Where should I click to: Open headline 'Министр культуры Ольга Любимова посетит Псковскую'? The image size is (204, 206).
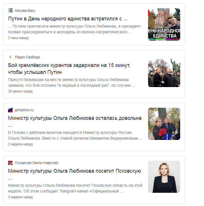click(x=75, y=174)
